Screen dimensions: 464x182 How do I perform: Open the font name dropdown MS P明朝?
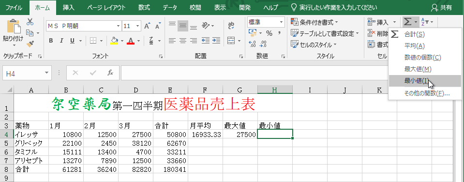(119, 26)
